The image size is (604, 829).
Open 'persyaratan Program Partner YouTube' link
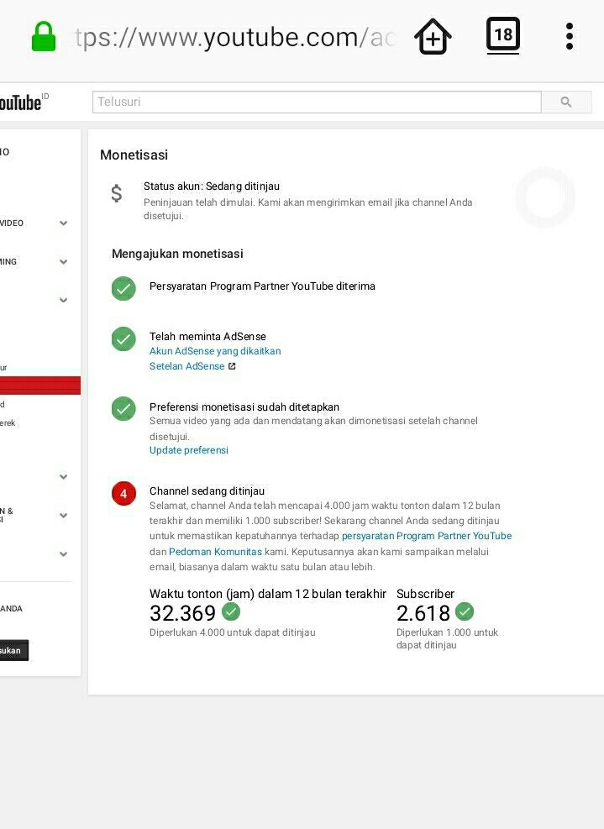point(427,536)
